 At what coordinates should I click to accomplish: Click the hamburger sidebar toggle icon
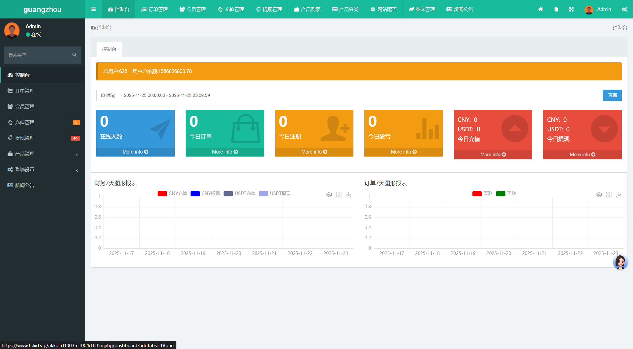tap(94, 9)
